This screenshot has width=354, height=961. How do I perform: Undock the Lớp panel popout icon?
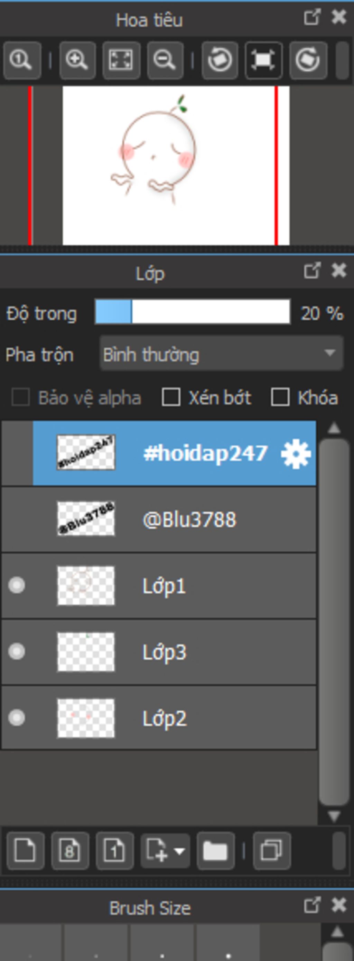(x=312, y=270)
